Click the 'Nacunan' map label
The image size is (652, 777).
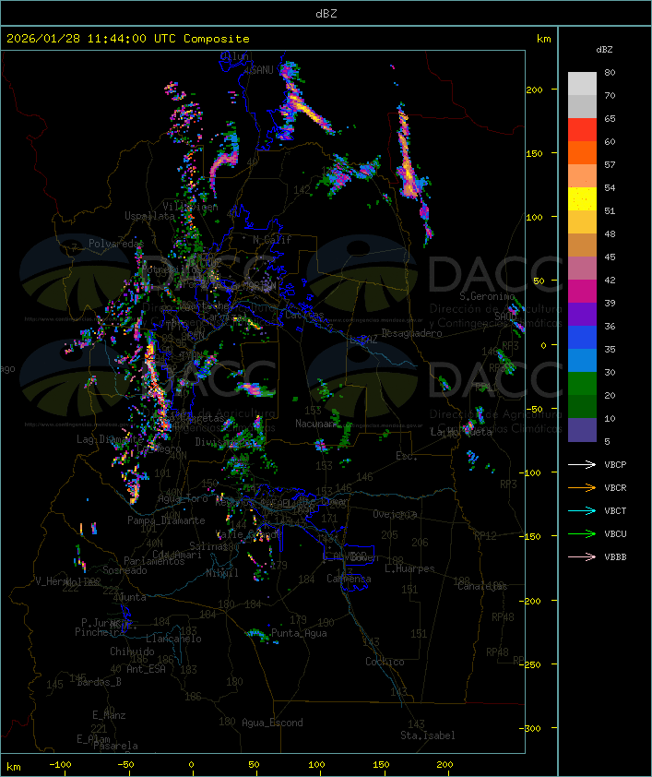pyautogui.click(x=314, y=424)
